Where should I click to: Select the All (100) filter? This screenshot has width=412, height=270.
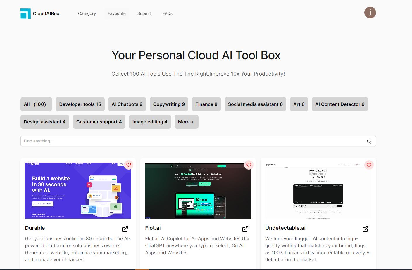click(36, 104)
